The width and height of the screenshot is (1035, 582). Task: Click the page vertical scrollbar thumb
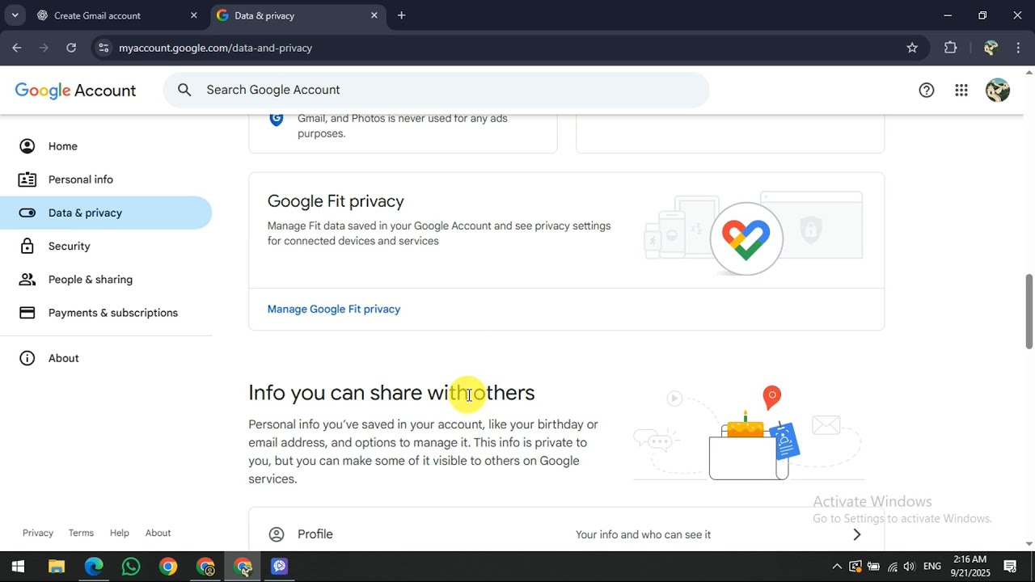[1029, 312]
